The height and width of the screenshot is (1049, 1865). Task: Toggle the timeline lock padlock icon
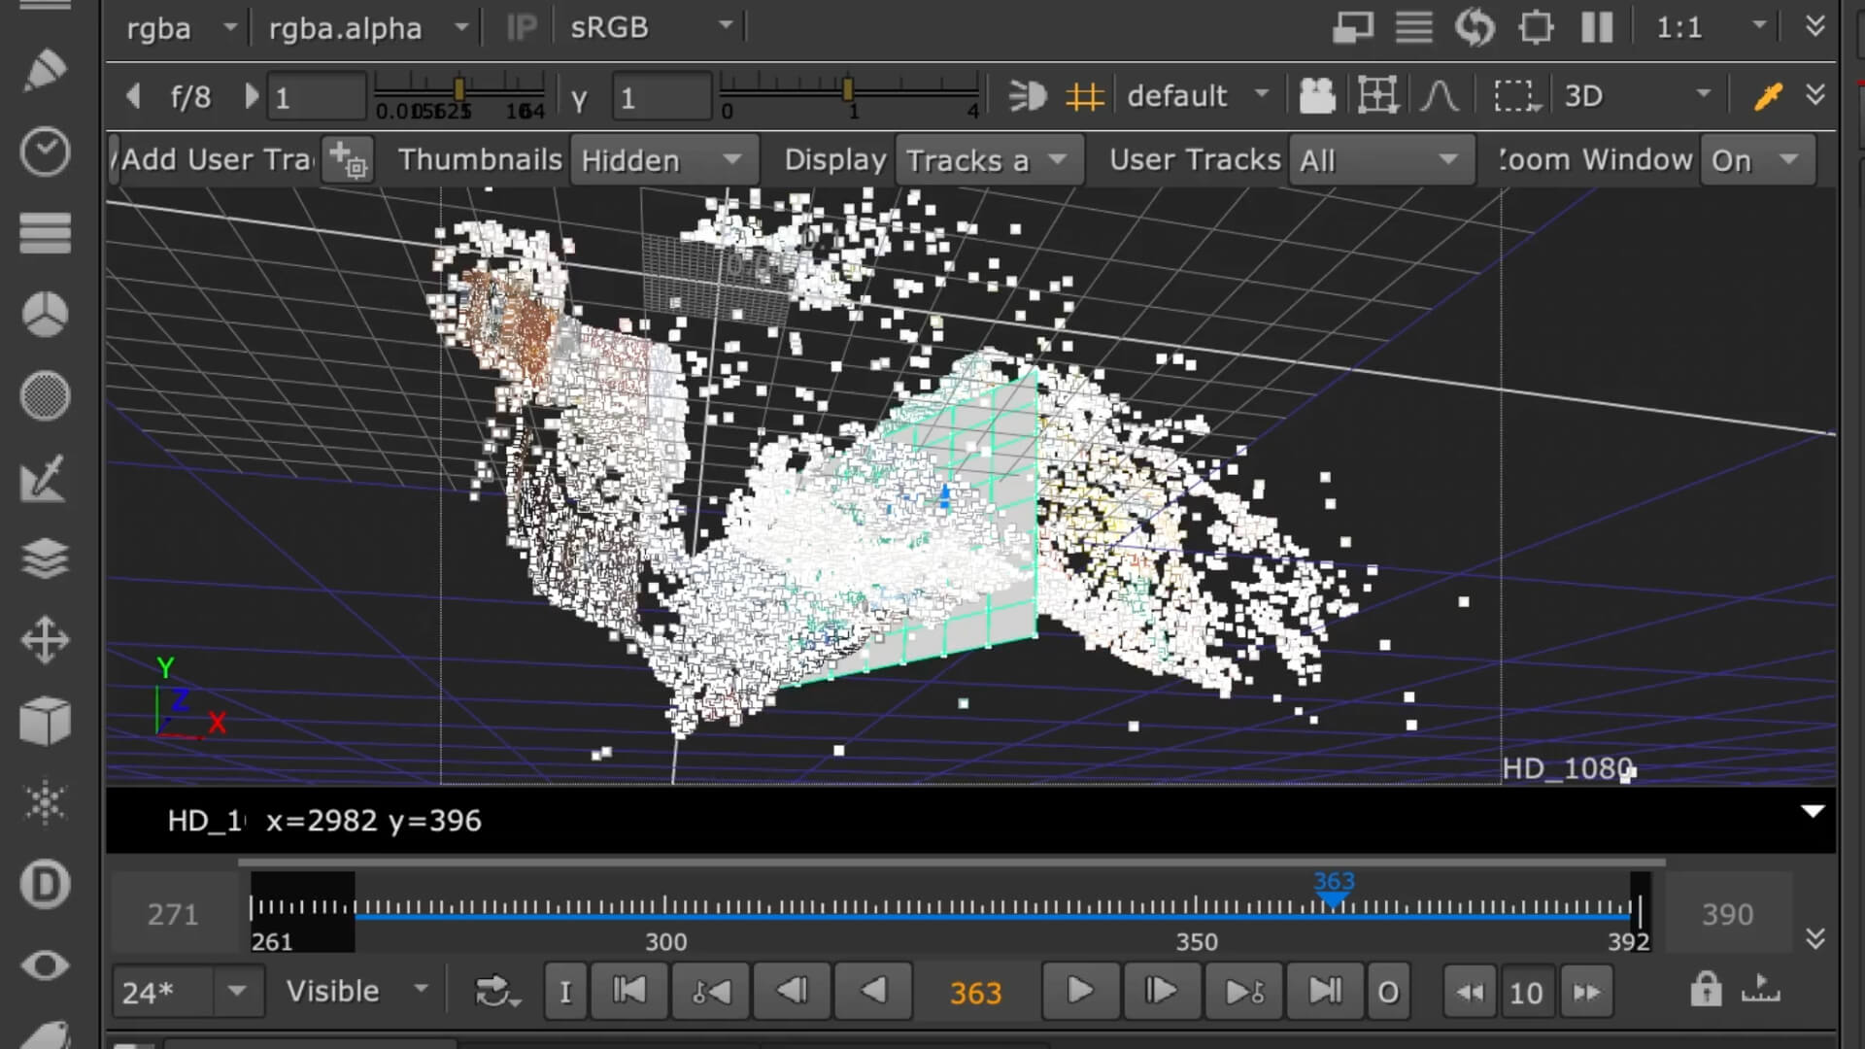pos(1705,991)
